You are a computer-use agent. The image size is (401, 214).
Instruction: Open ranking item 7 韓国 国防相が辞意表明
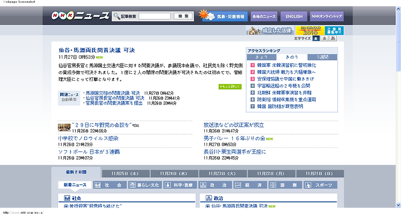click(x=280, y=107)
